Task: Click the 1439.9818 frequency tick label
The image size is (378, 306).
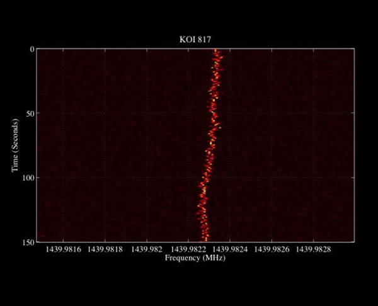Action: 105,250
